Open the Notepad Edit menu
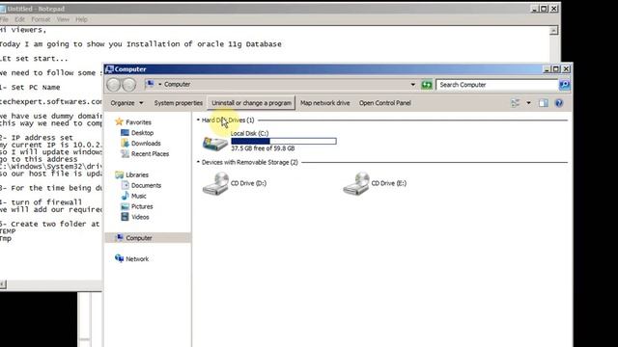This screenshot has height=347, width=618. (x=19, y=19)
